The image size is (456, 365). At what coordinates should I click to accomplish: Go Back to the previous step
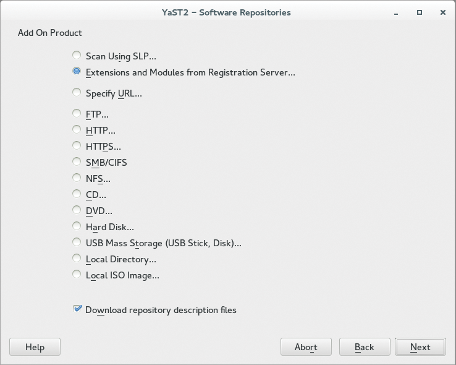[x=365, y=347]
